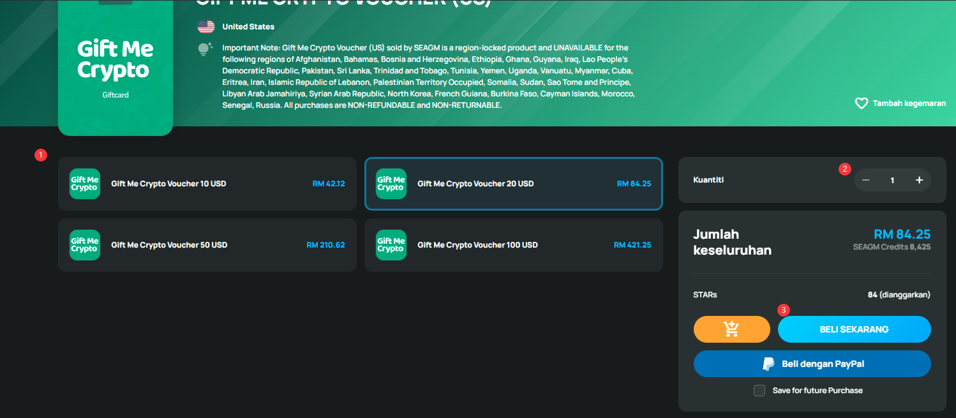
Task: Click 84 (dianggarkan) value
Action: pos(899,295)
